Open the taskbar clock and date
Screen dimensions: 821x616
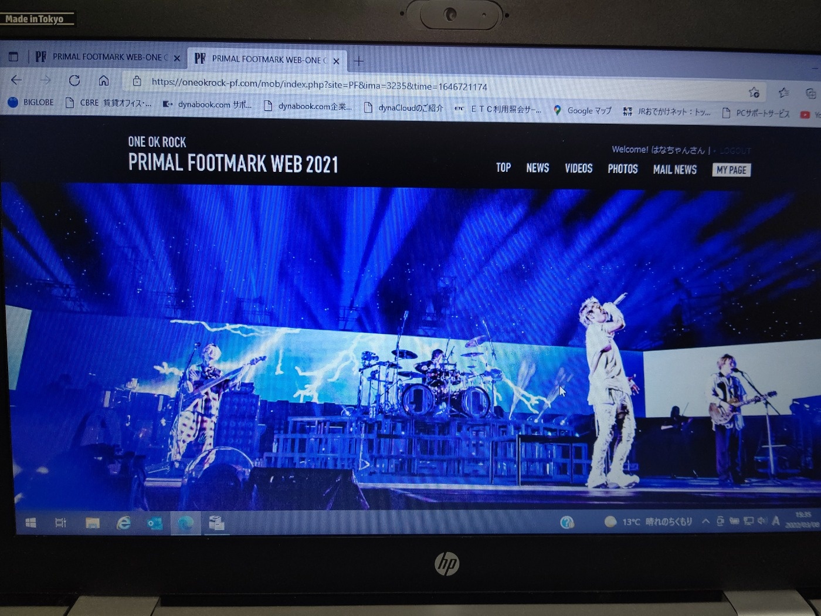[802, 519]
